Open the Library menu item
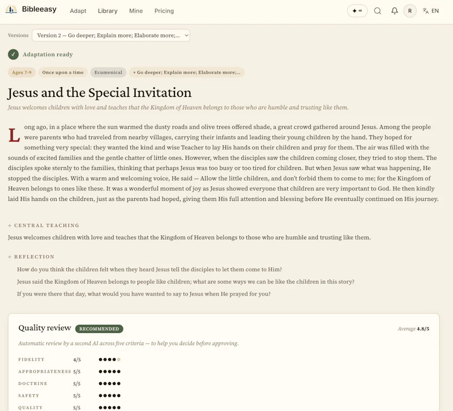Screen dimensions: 453x411 pos(108,11)
